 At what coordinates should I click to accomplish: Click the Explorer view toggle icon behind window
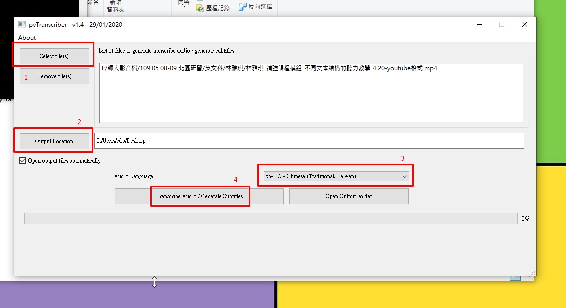pyautogui.click(x=515, y=278)
